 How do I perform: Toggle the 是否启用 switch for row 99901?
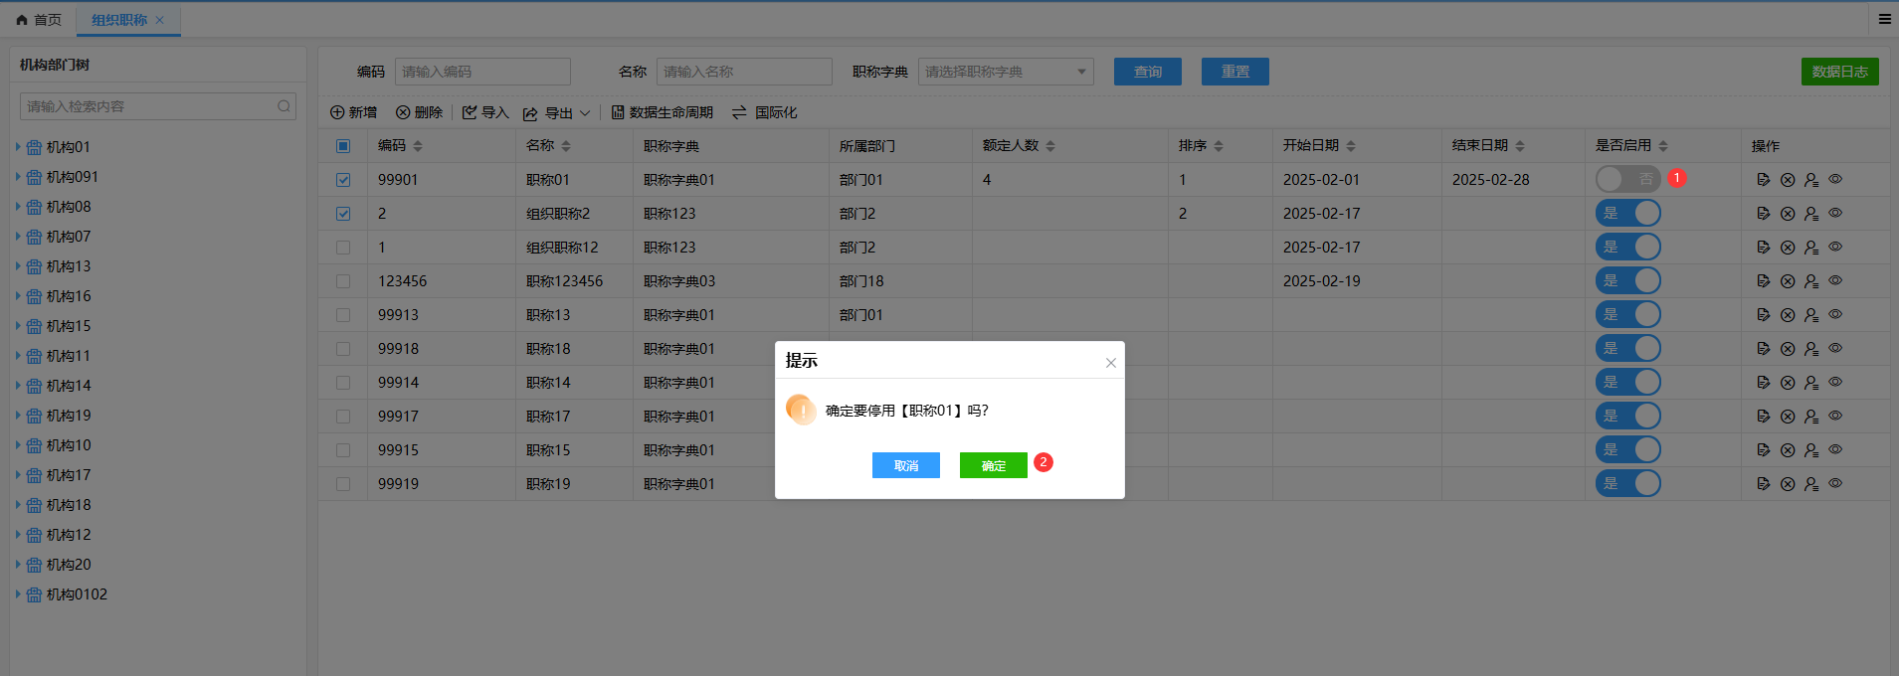coord(1627,179)
